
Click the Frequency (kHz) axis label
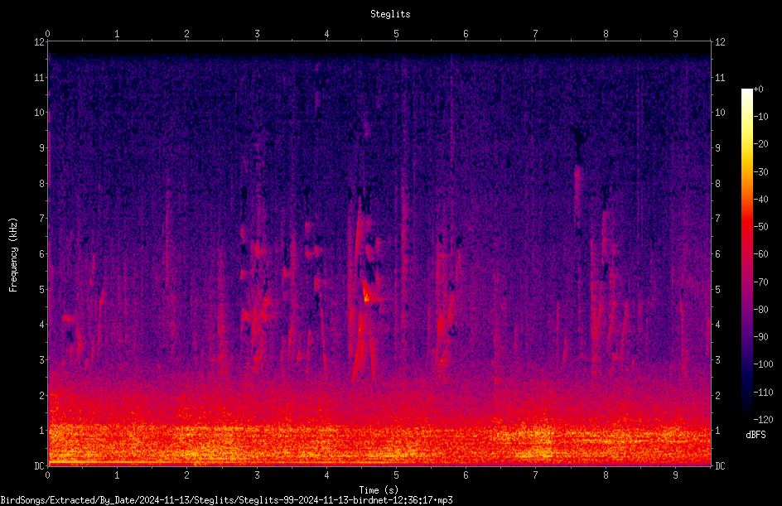point(13,254)
